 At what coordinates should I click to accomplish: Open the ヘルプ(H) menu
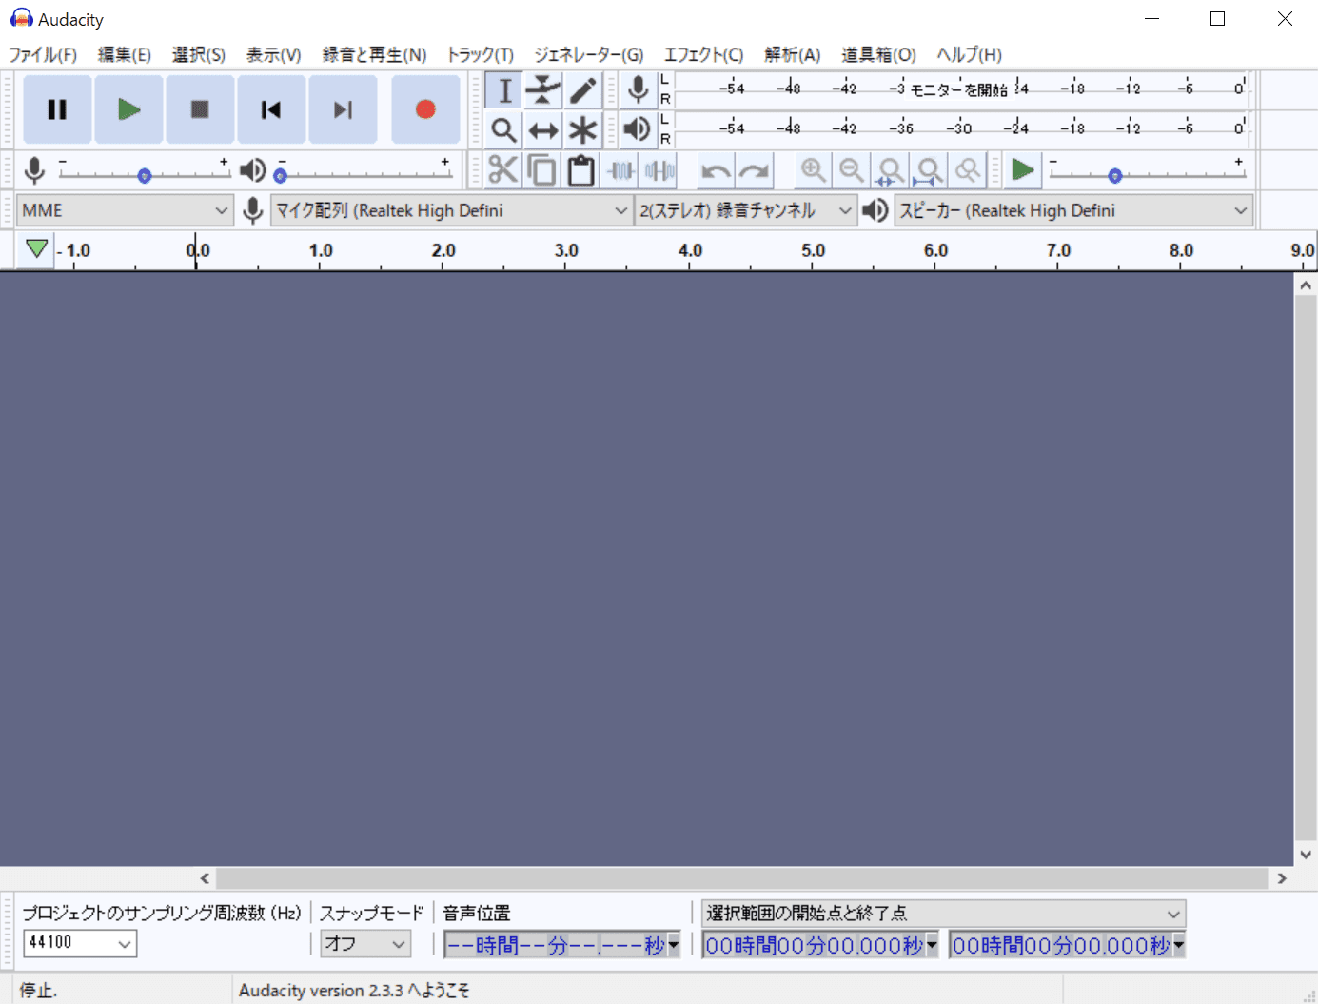[x=969, y=55]
